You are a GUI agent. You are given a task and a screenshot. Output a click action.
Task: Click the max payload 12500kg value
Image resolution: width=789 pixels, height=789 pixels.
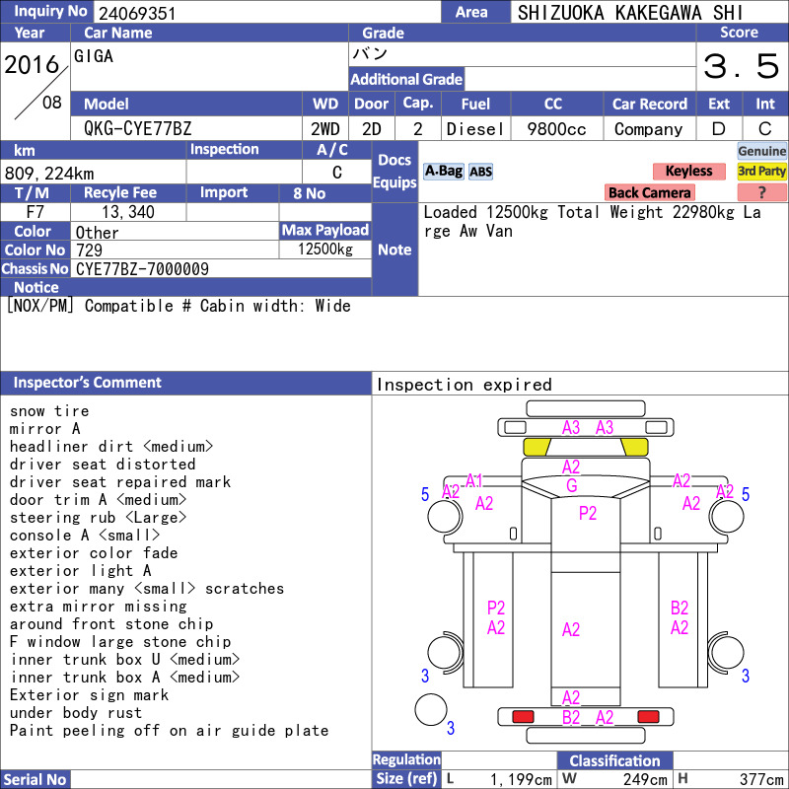coord(325,250)
